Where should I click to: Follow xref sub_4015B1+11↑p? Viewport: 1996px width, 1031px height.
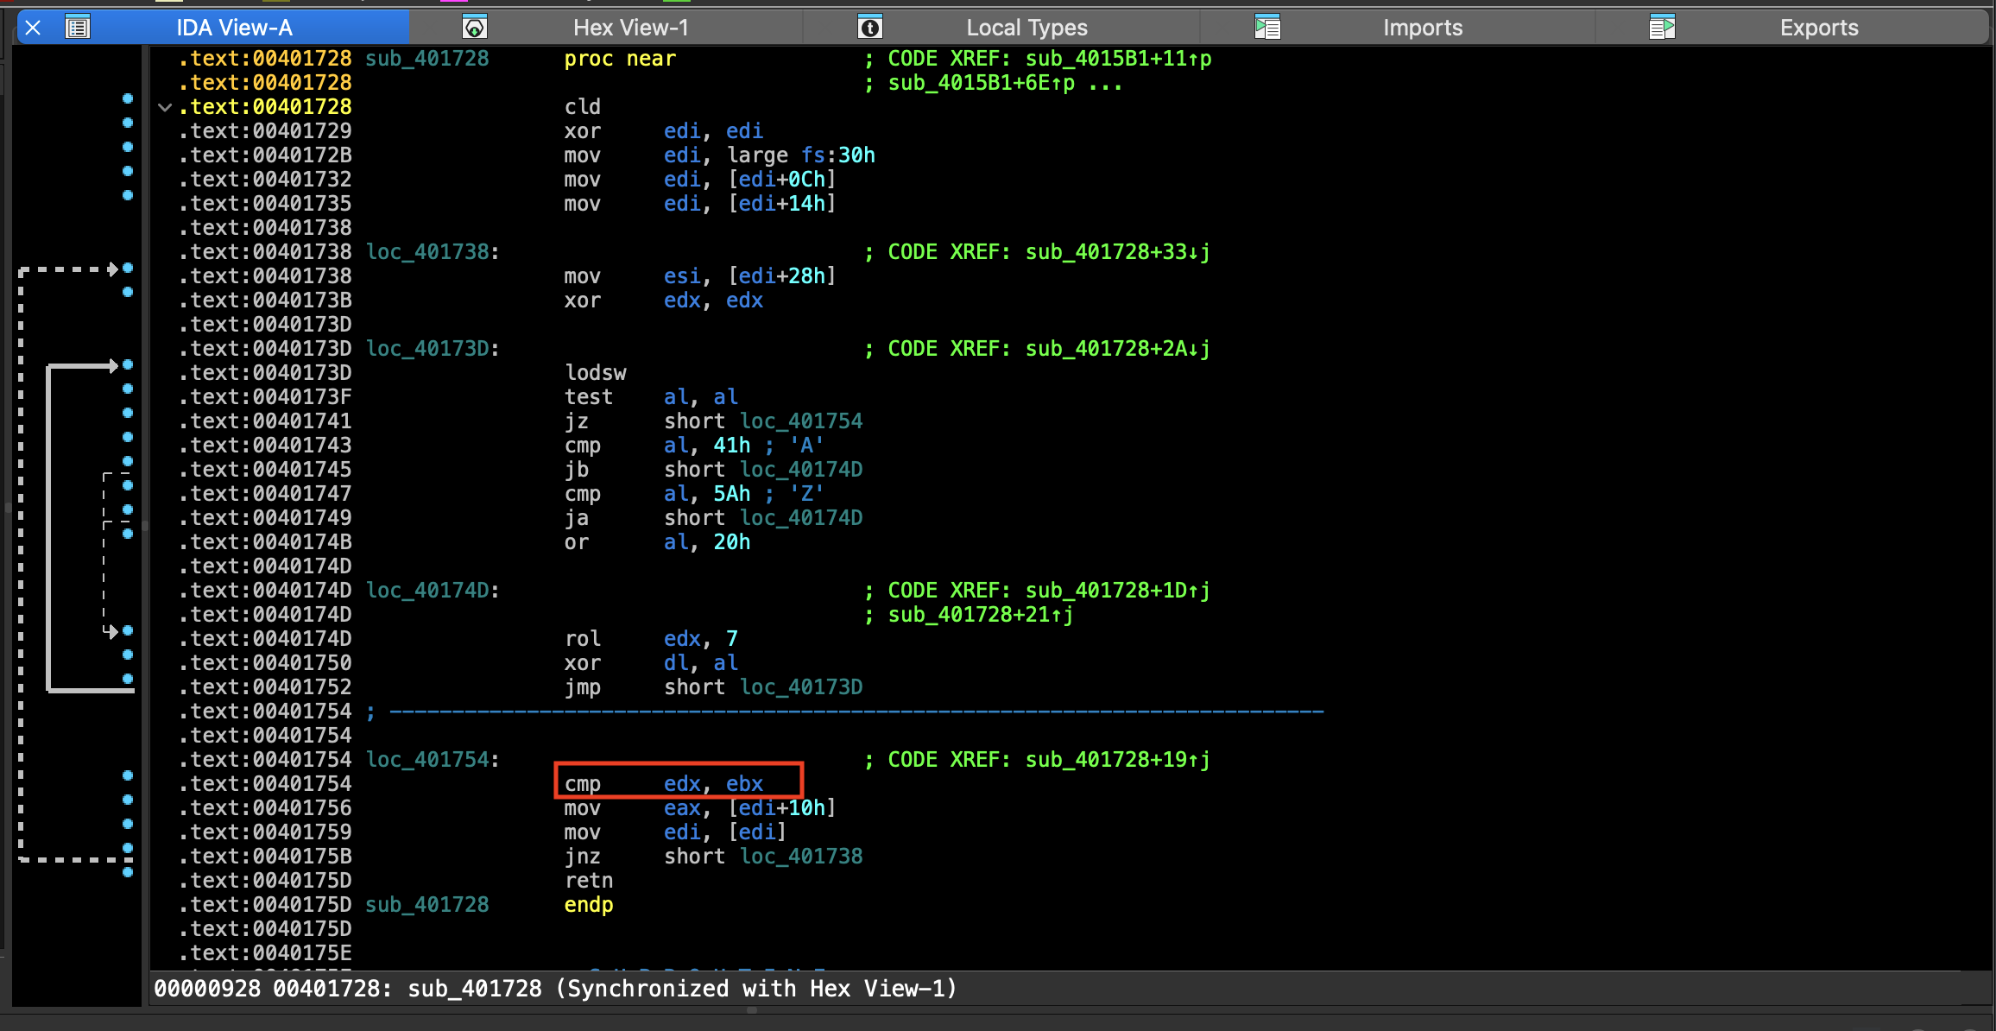point(1118,59)
